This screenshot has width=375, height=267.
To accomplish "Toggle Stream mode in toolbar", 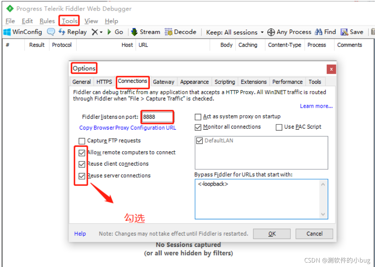I will pyautogui.click(x=146, y=32).
